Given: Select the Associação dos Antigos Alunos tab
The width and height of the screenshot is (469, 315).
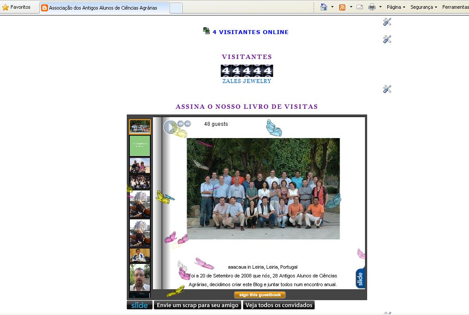Looking at the screenshot, I should [104, 8].
